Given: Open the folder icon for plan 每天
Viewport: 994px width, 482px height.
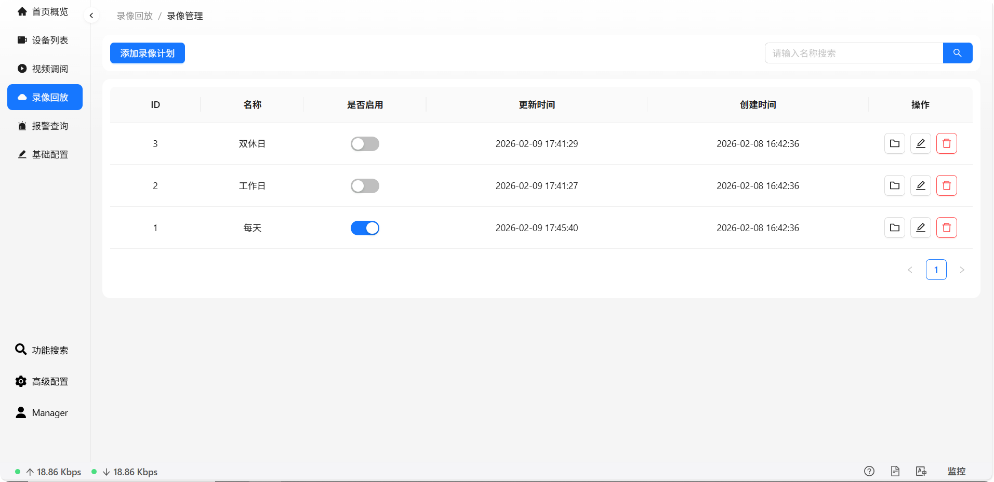Looking at the screenshot, I should point(894,227).
